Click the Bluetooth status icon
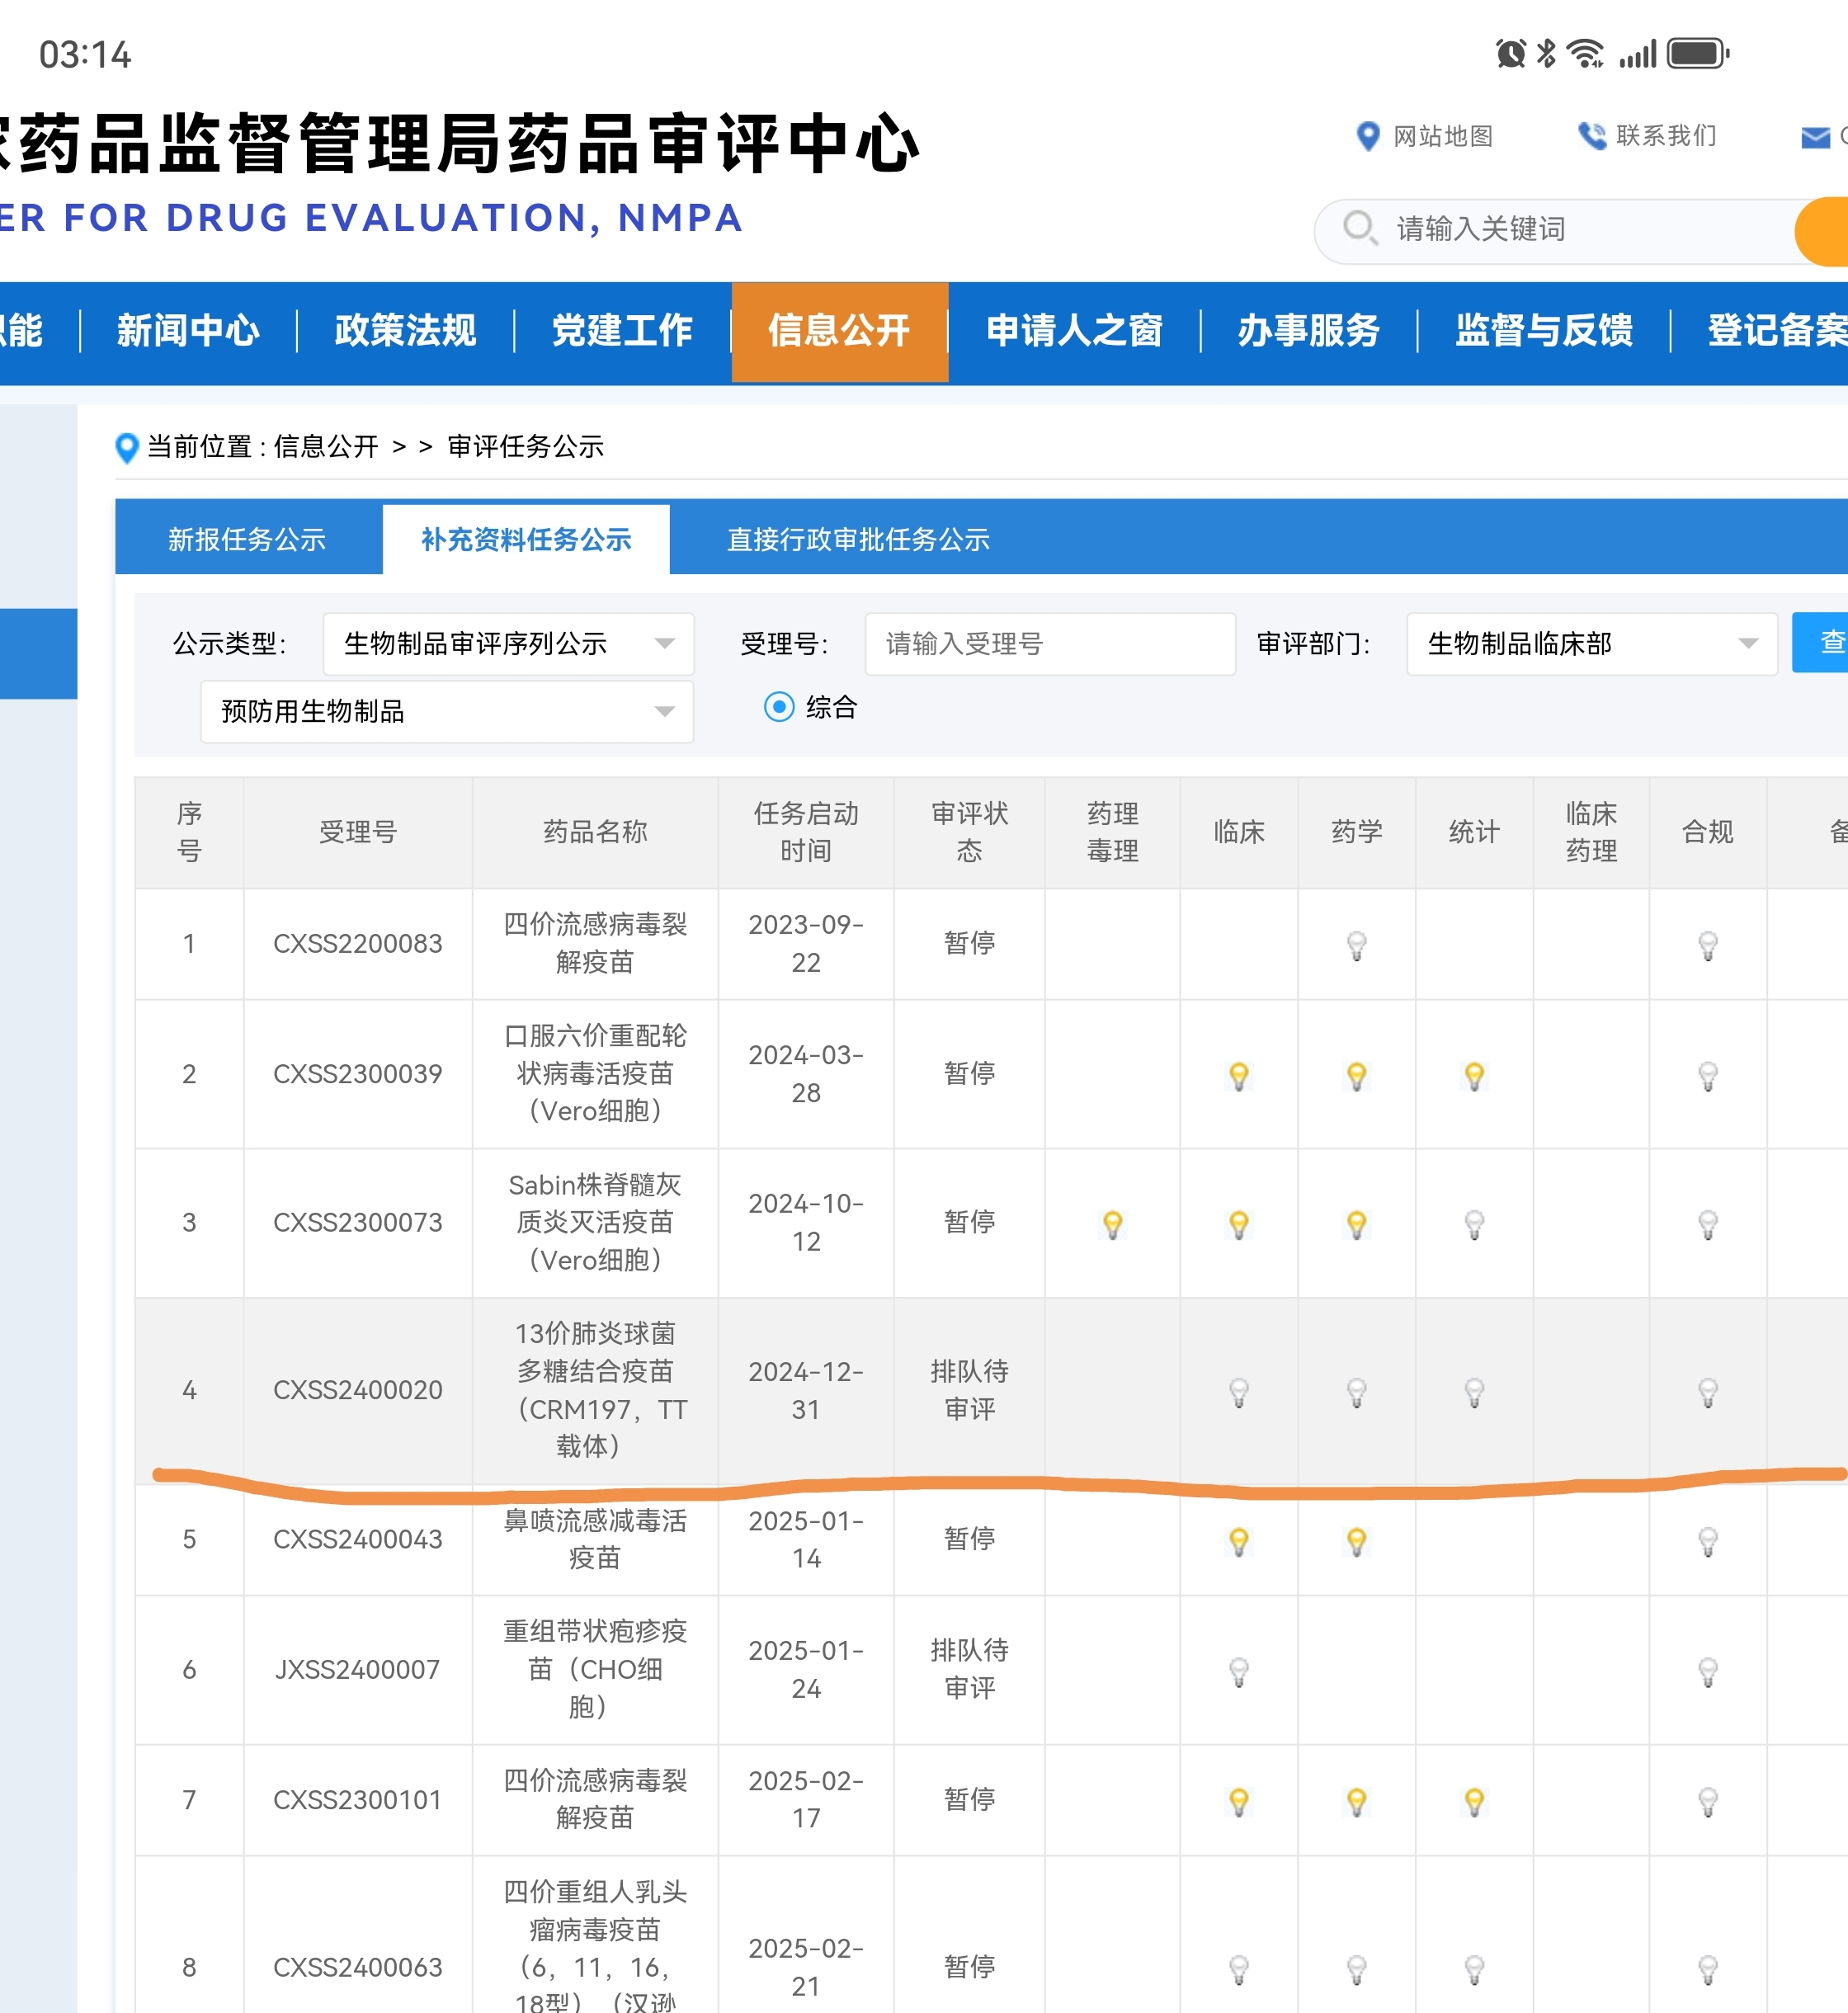Viewport: 1848px width, 2013px height. click(1546, 53)
